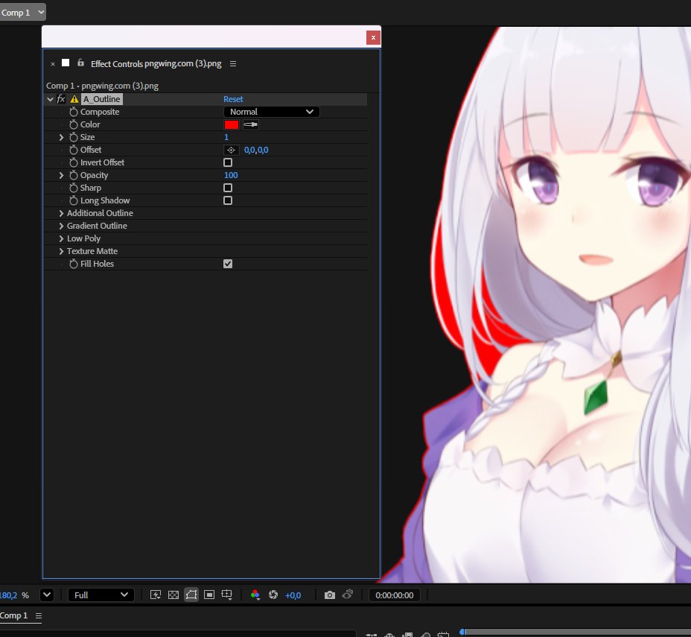Click the show snapshot icon

(348, 595)
